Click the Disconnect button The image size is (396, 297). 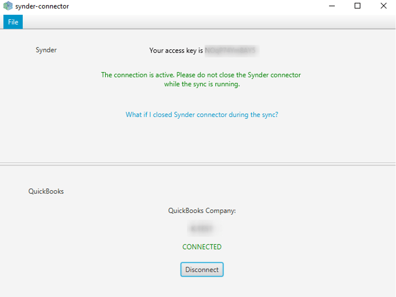click(202, 270)
